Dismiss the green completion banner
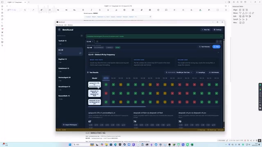Screen dimensions: 262x147 pyautogui.click(x=221, y=36)
